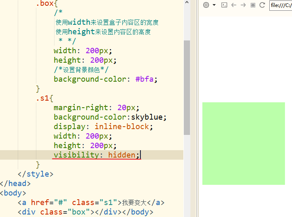Click the </style> closing tag
The height and width of the screenshot is (217, 292).
coord(36,174)
